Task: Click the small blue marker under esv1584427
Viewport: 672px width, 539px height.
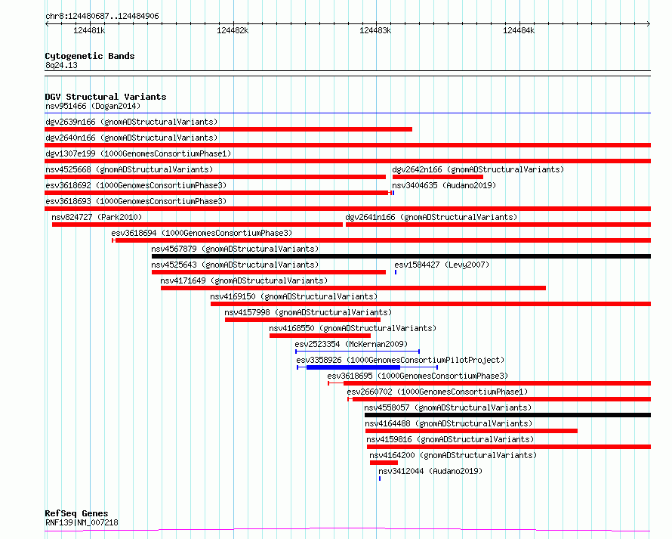Action: point(396,272)
